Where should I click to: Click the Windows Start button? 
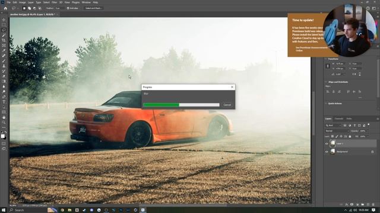pyautogui.click(x=4, y=210)
